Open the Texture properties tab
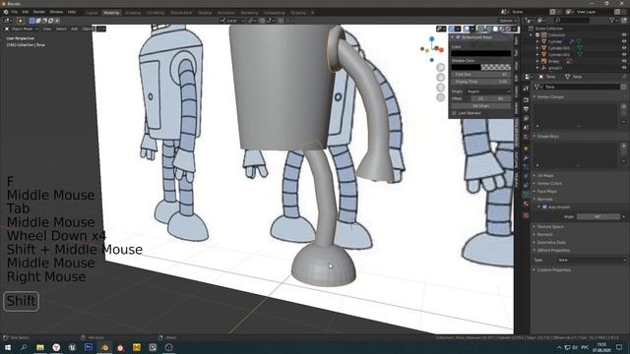This screenshot has height=354, width=630. [526, 215]
